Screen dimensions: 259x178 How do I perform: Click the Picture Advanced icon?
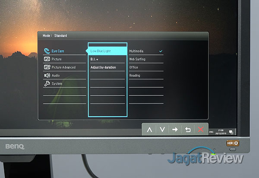(x=47, y=67)
